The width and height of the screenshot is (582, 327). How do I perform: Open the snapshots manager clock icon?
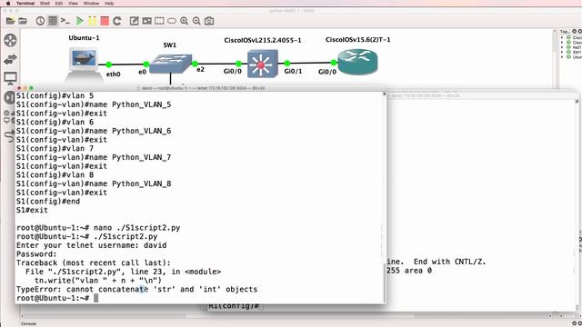40,21
